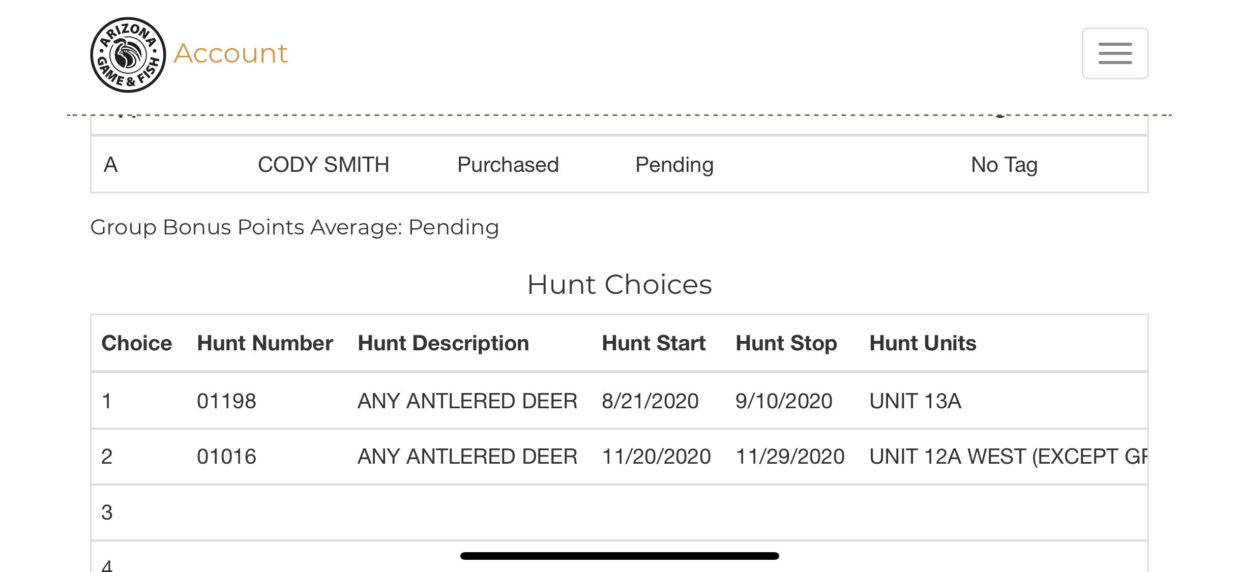Viewport: 1239px width, 572px height.
Task: Click the UNIT 13A cell
Action: [915, 401]
